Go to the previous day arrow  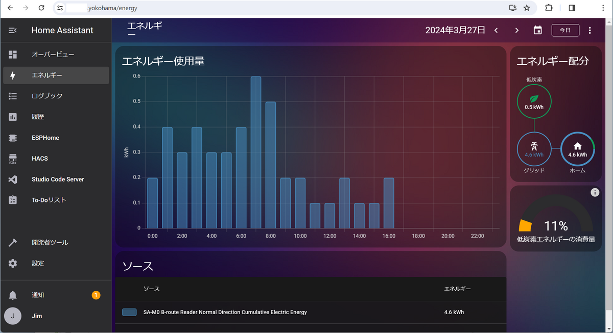tap(496, 31)
